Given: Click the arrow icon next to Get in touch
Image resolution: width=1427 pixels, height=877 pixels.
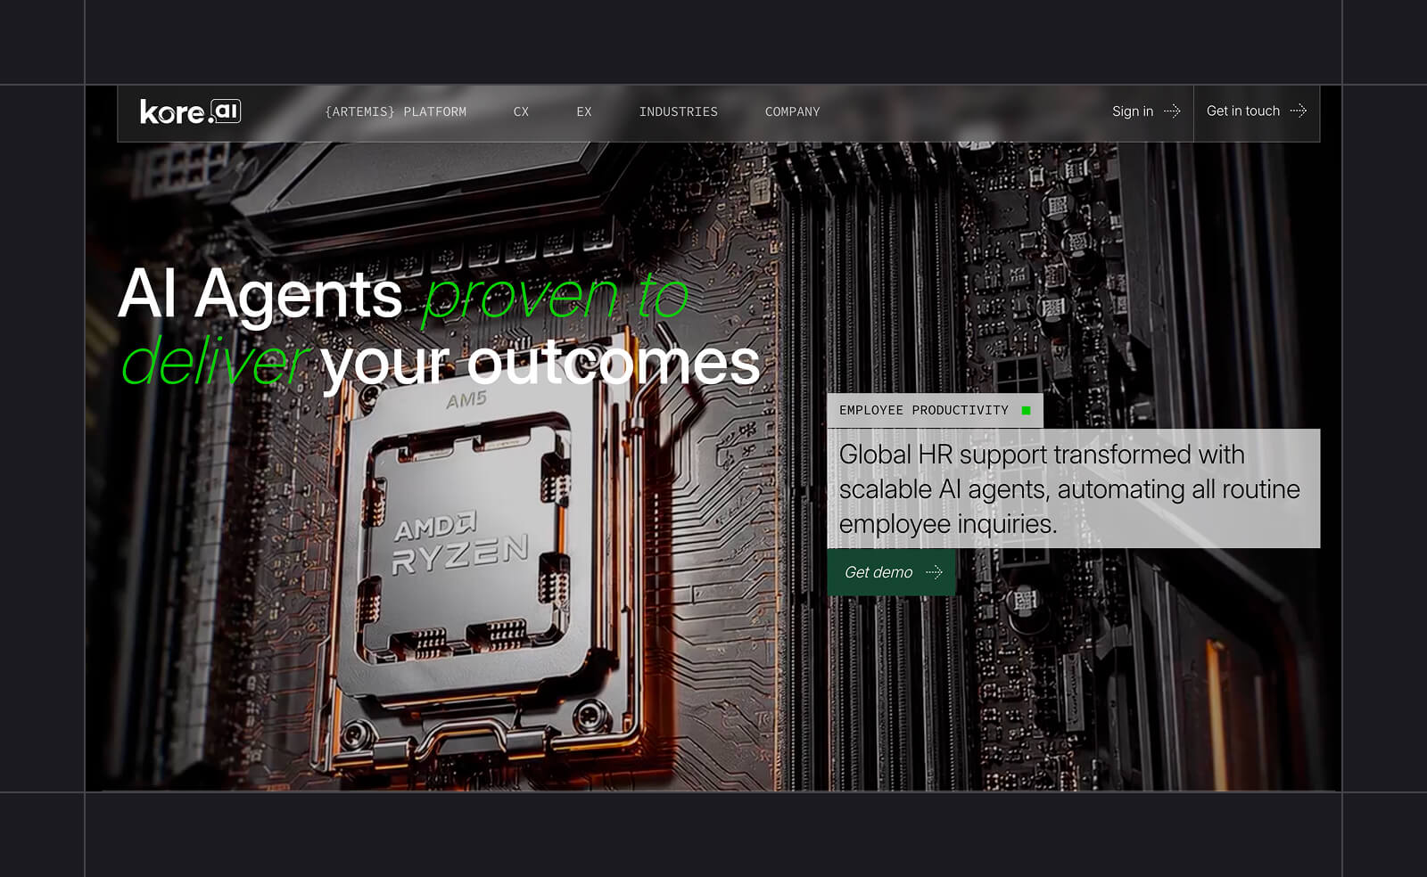Looking at the screenshot, I should tap(1299, 111).
